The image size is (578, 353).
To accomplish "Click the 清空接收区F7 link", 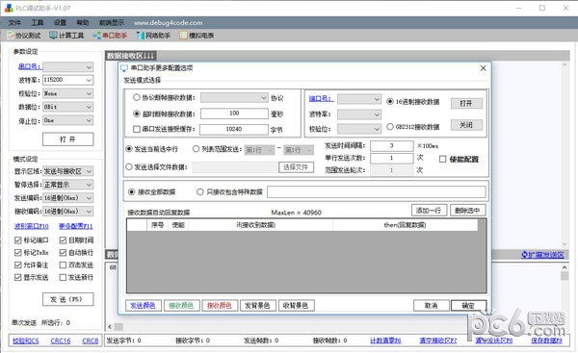I will [x=438, y=340].
